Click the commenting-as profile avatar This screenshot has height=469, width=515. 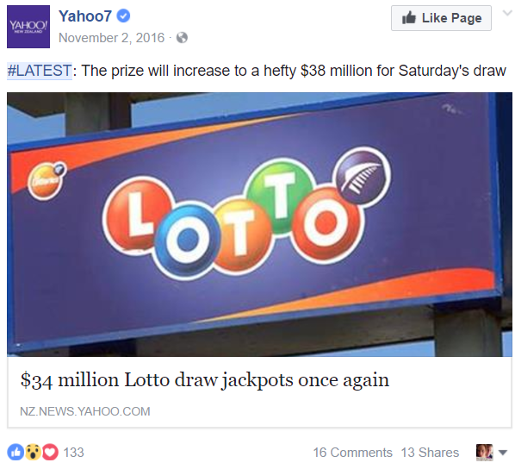pyautogui.click(x=485, y=453)
